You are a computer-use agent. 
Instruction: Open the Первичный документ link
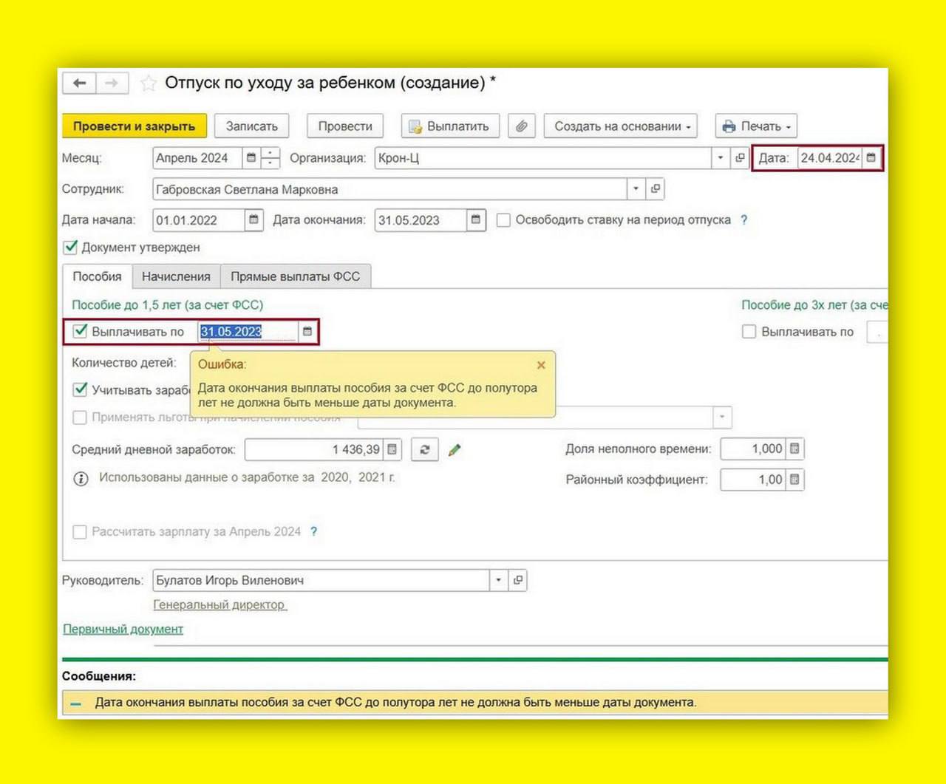(x=123, y=629)
